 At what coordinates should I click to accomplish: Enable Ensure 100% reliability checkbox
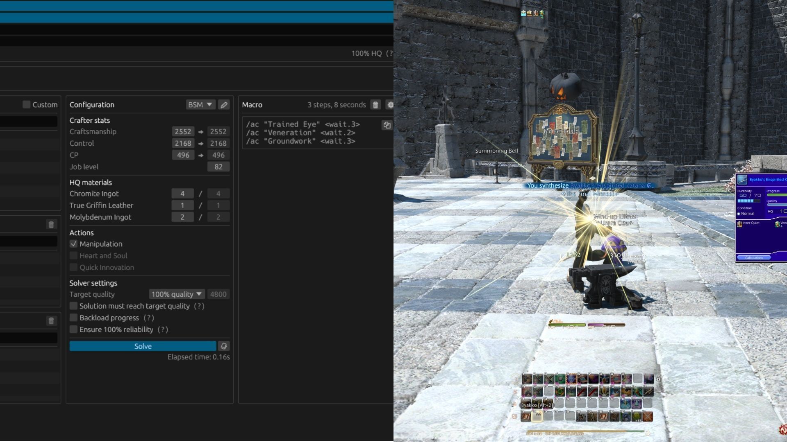pyautogui.click(x=73, y=330)
